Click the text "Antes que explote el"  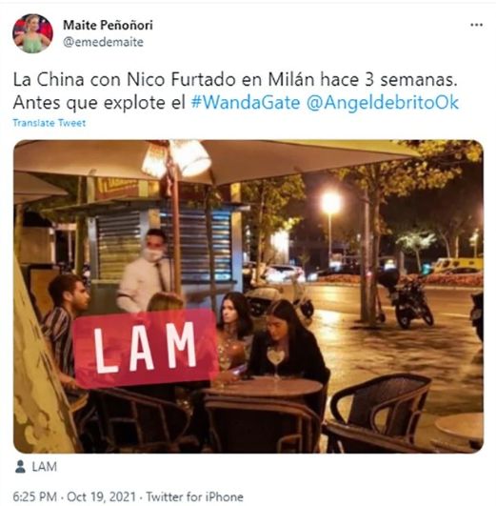pos(99,103)
